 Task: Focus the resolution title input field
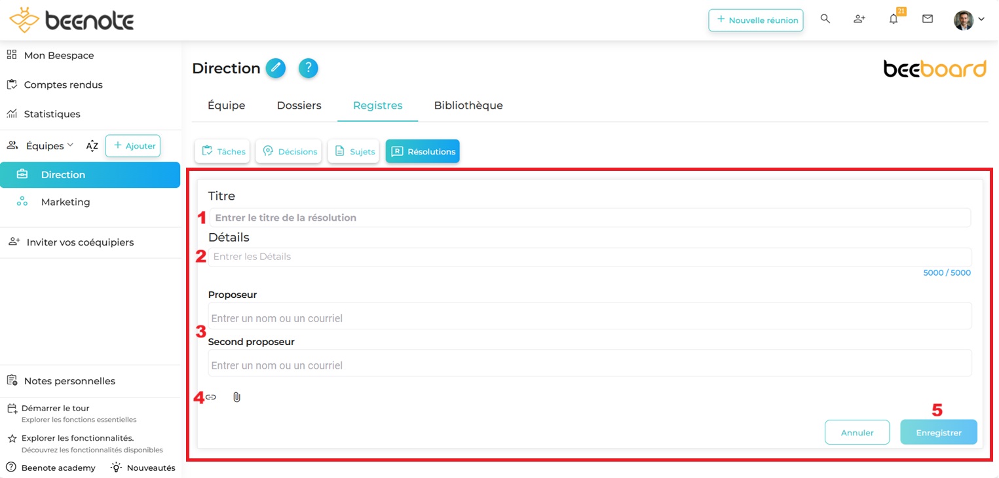click(590, 217)
